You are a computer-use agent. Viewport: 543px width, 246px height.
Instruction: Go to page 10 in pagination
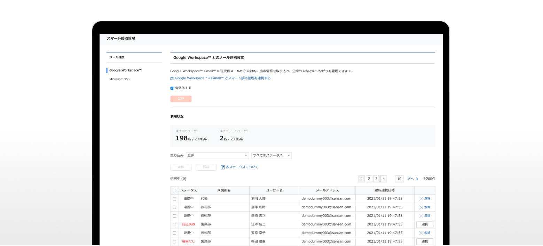(399, 179)
